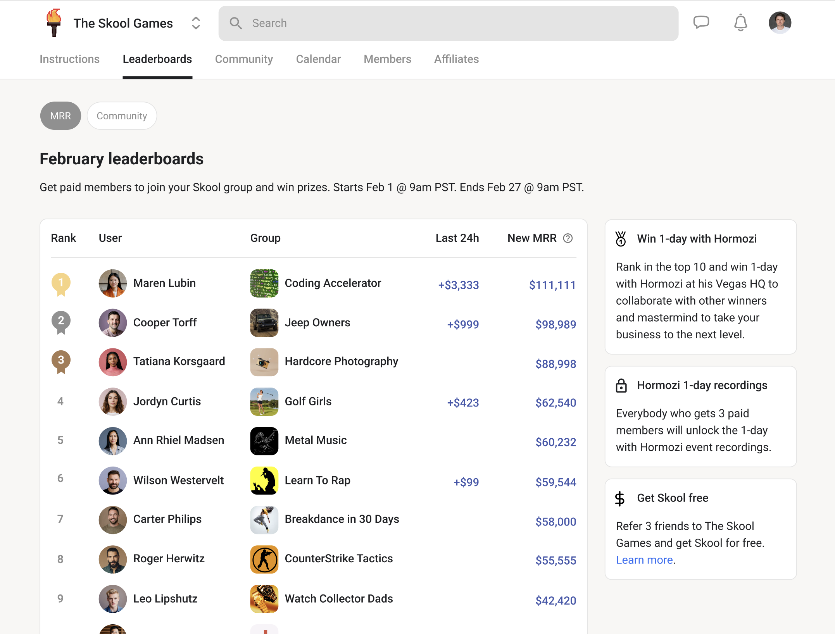Open the Affiliates tab
Viewport: 835px width, 634px height.
coord(456,59)
